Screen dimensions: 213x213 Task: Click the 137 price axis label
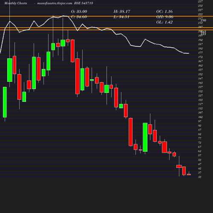[x=200, y=87]
